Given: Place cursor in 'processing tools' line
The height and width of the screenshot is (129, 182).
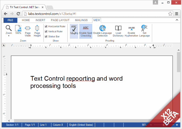Looking at the screenshot, I should tap(53, 86).
